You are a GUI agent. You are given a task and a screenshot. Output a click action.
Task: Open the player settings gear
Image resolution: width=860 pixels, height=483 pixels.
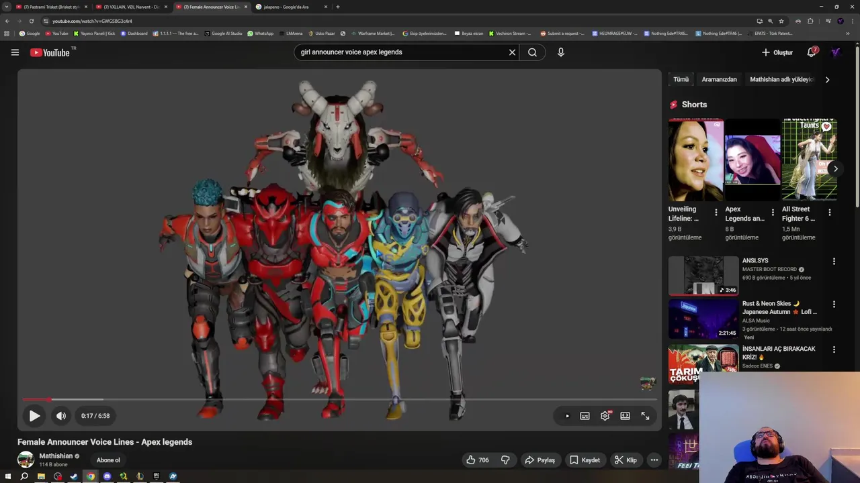pos(605,416)
